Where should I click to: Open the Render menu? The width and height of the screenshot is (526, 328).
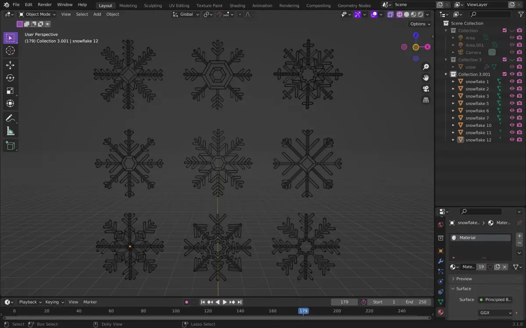click(x=45, y=4)
